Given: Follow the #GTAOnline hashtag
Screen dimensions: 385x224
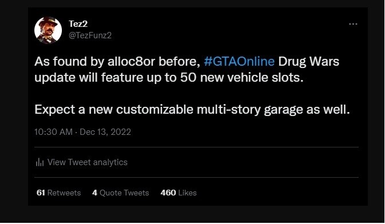Looking at the screenshot, I should (x=239, y=61).
